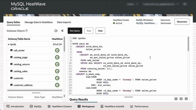
Task: Click catalog_sales table icon
Action: click(x=12, y=71)
